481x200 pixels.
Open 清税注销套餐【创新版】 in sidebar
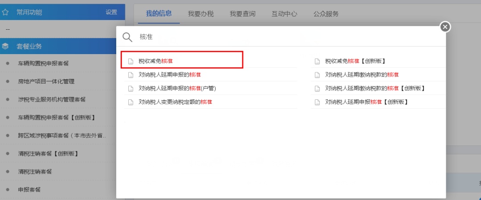point(48,153)
